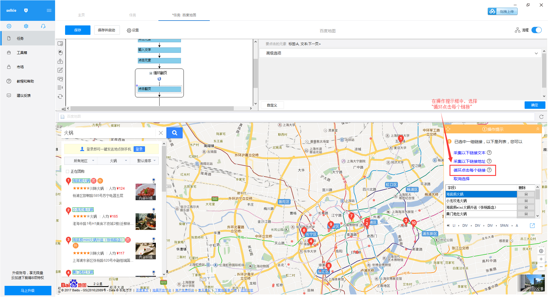Collapse the 操作提示 panel
The height and width of the screenshot is (297, 548).
[x=538, y=129]
